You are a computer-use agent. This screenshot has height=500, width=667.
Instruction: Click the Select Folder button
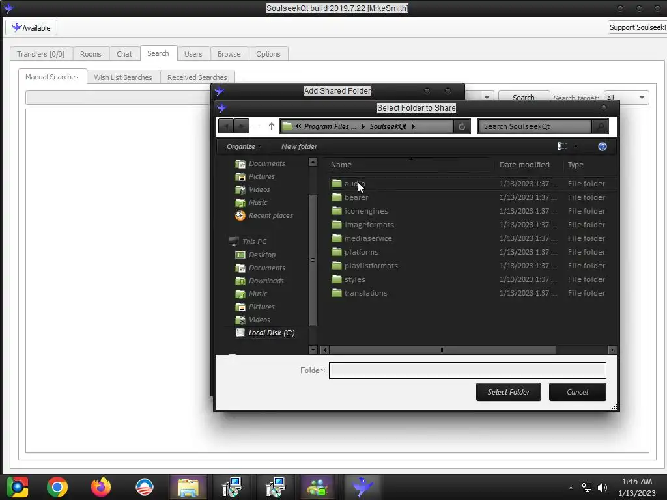click(508, 392)
